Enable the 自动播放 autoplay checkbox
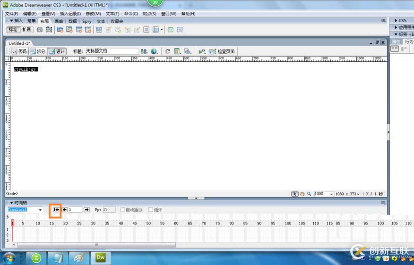The height and width of the screenshot is (265, 414). [x=122, y=210]
